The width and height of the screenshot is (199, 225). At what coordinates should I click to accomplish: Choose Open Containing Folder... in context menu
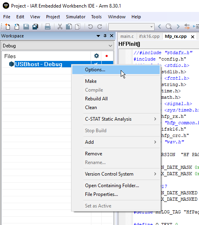click(x=116, y=186)
